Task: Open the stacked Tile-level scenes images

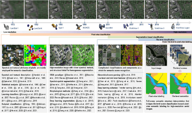Action: pyautogui.click(x=181, y=56)
